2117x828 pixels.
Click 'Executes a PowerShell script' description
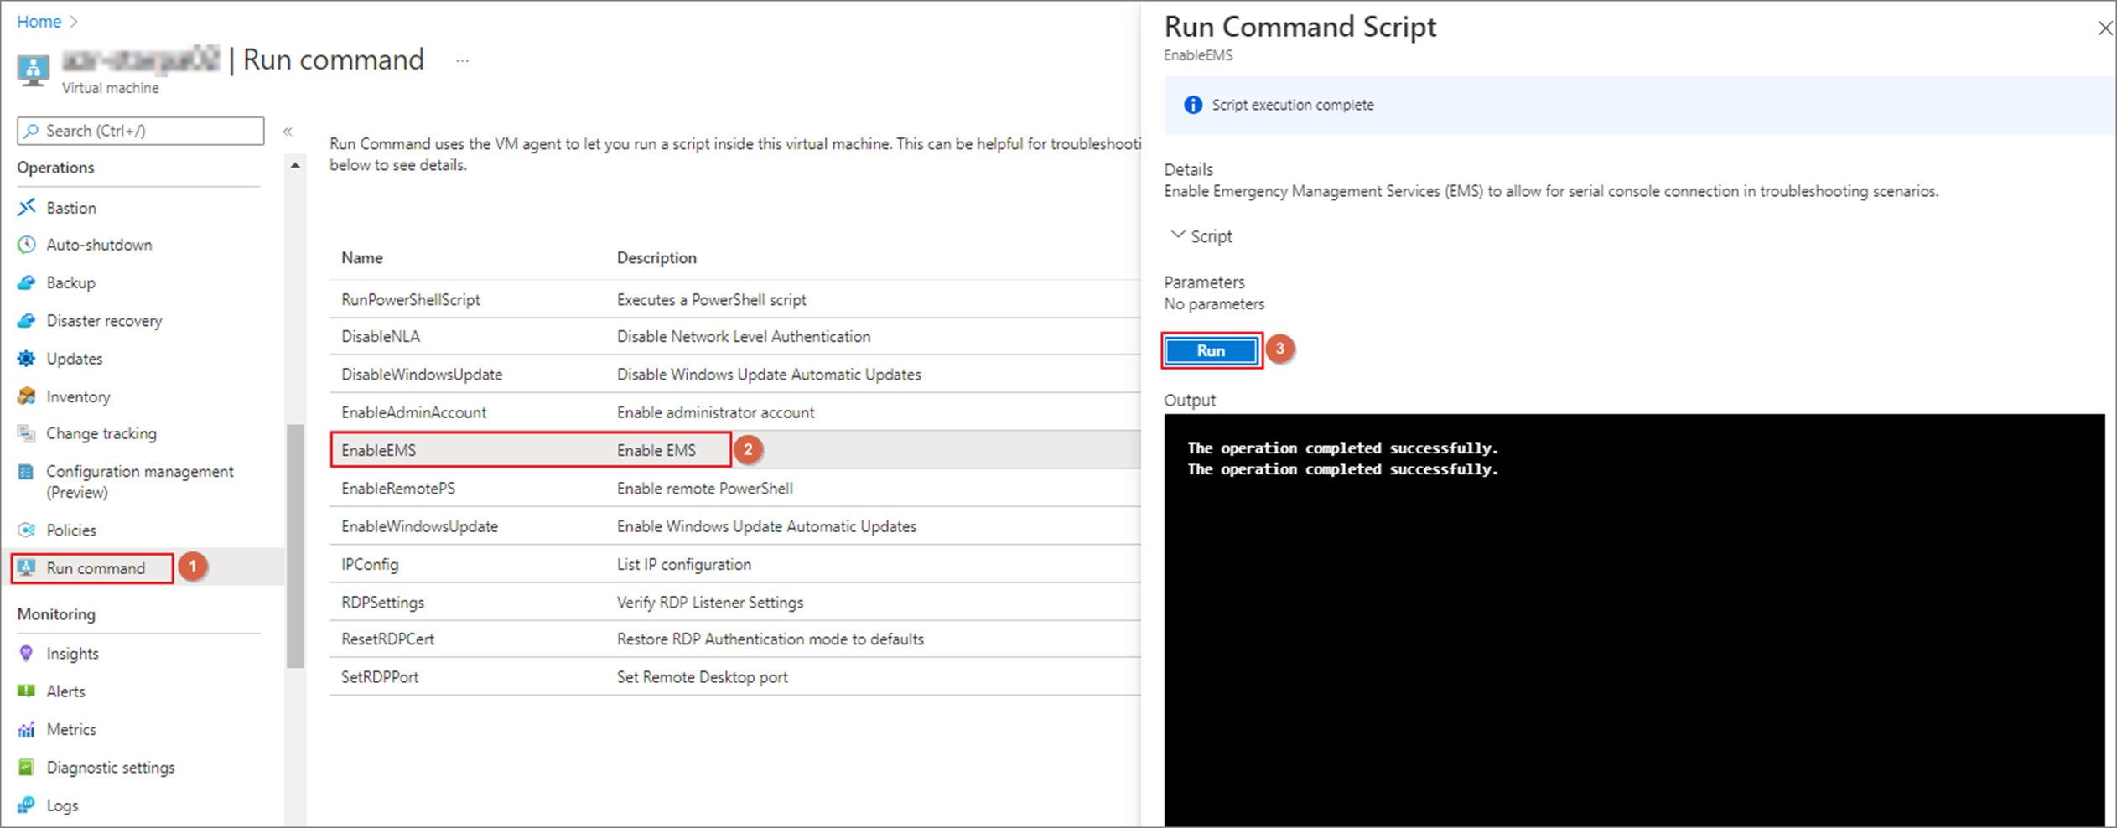pyautogui.click(x=712, y=299)
